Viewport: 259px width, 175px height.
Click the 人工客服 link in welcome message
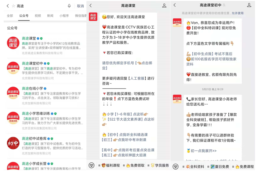138,78
